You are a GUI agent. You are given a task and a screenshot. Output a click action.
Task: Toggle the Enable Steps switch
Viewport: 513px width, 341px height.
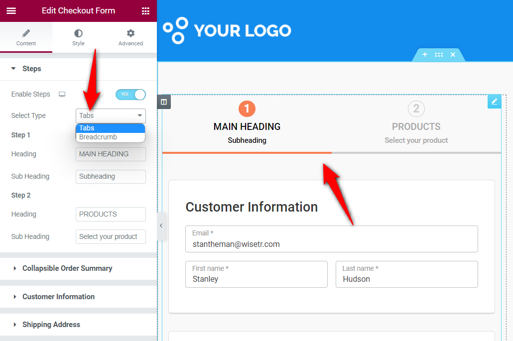[x=130, y=95]
